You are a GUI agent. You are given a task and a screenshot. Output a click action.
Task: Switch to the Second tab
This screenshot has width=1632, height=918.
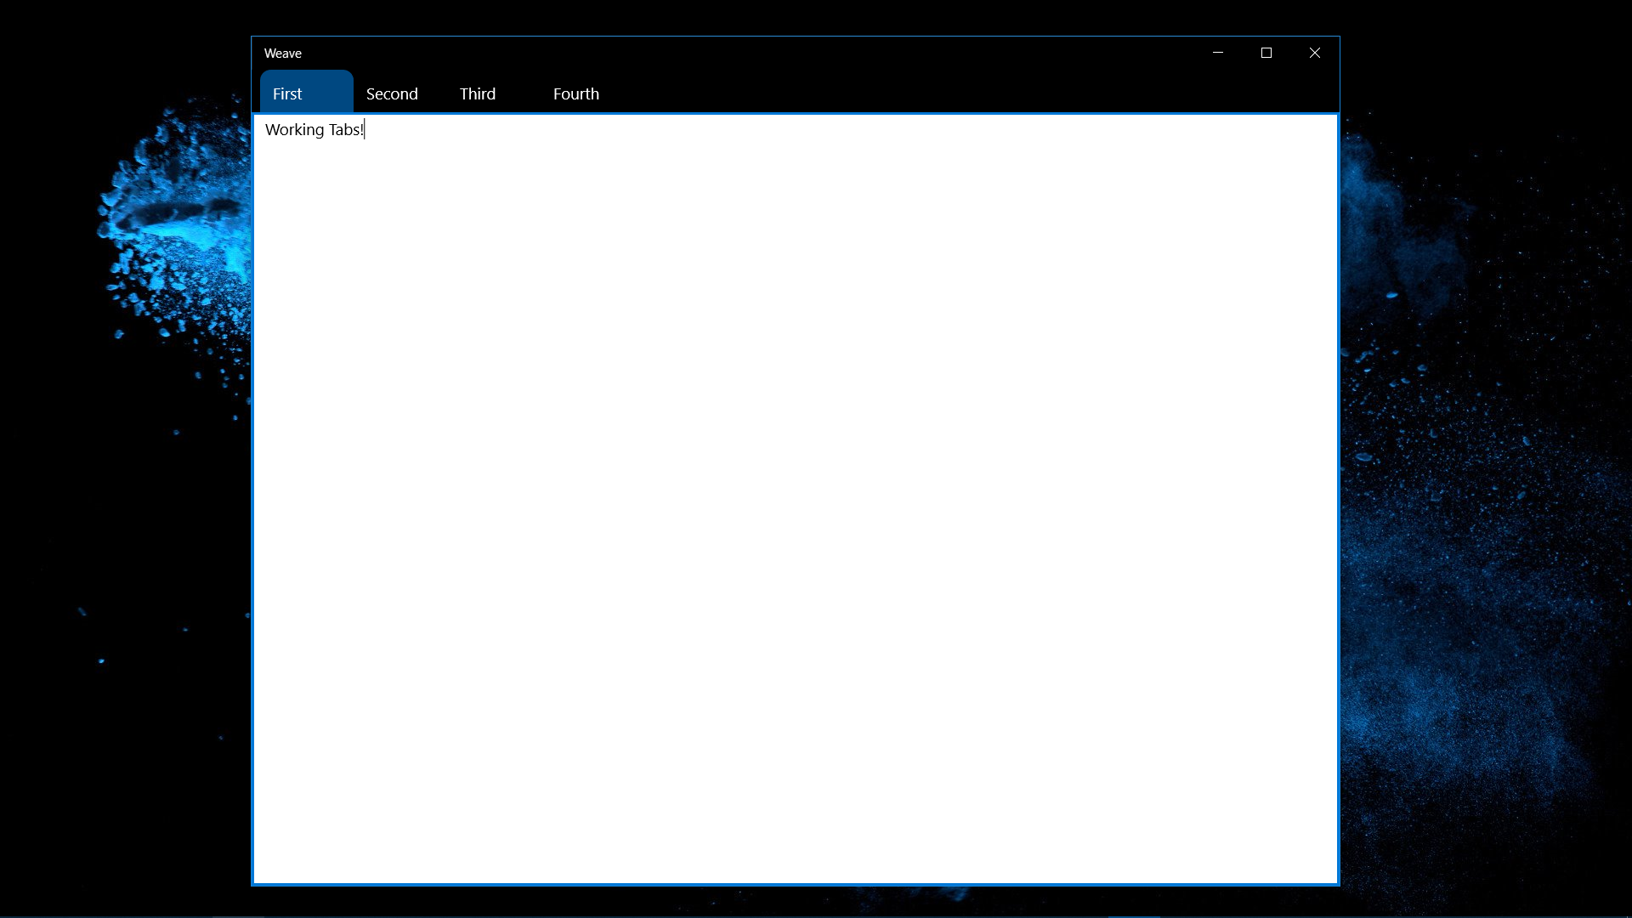click(392, 93)
